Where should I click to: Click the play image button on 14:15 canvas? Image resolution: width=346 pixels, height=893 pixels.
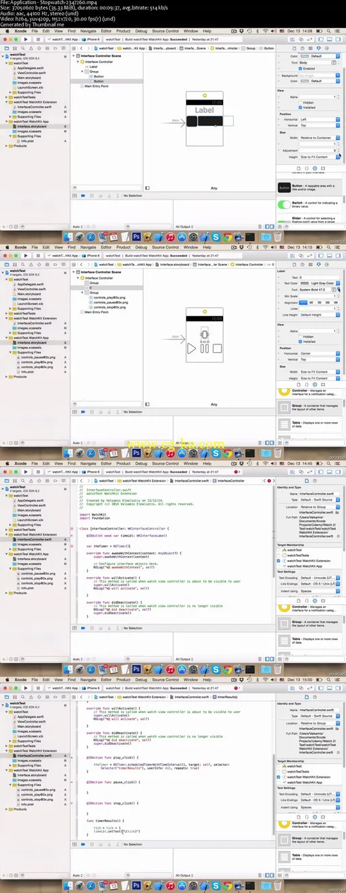(191, 349)
